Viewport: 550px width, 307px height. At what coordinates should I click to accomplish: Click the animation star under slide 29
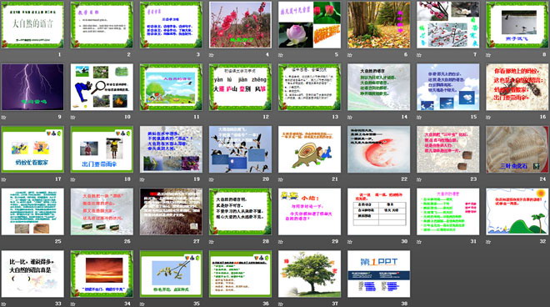coord(281,242)
